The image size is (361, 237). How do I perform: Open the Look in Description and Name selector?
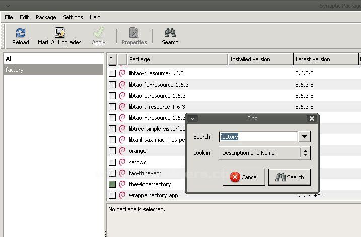click(264, 153)
